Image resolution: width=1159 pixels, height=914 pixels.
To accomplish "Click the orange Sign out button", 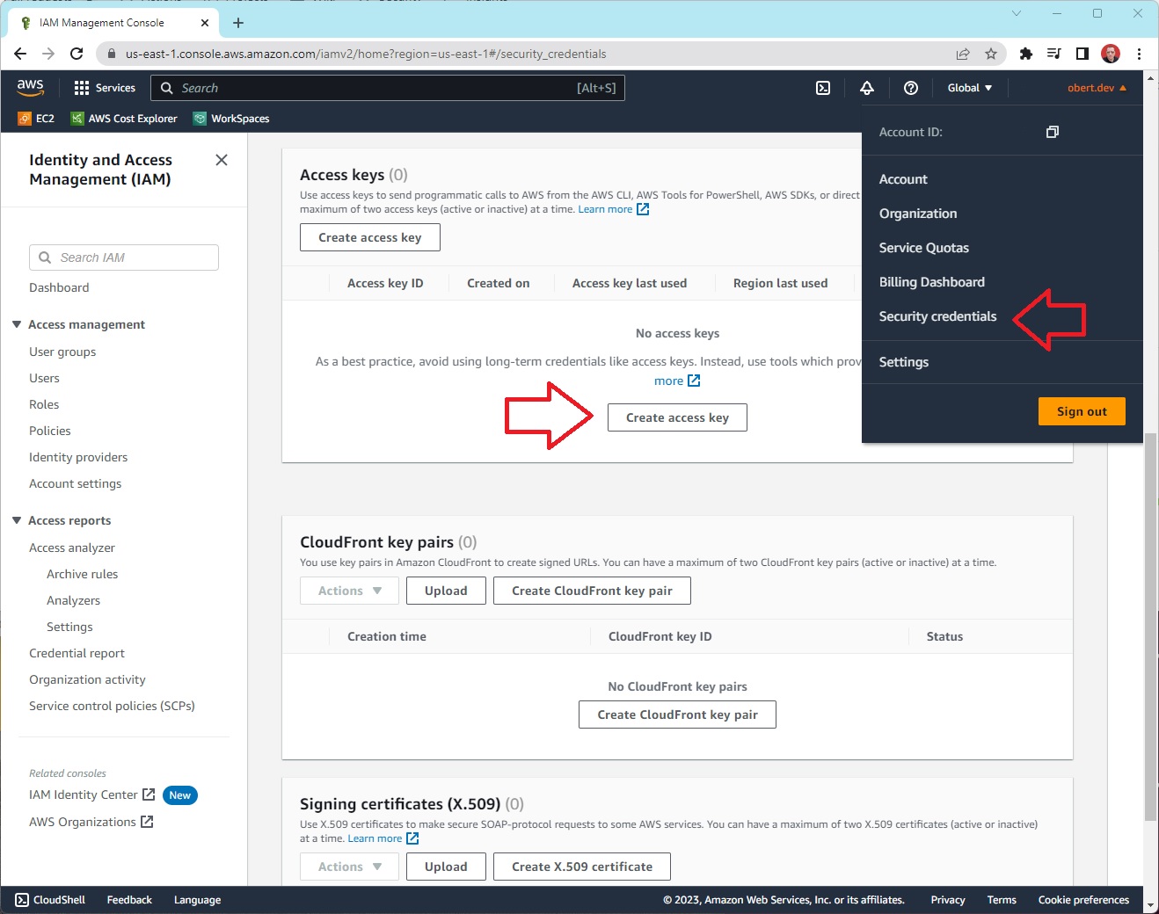I will point(1082,411).
